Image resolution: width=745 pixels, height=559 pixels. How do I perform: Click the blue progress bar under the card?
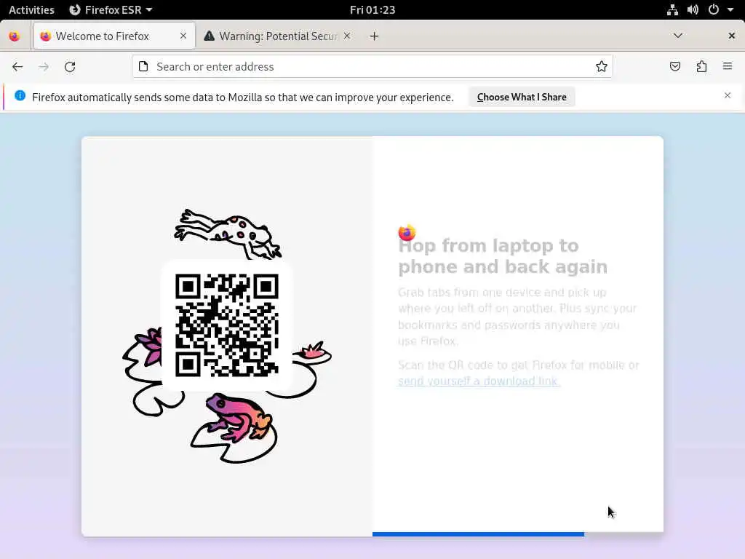pyautogui.click(x=479, y=534)
